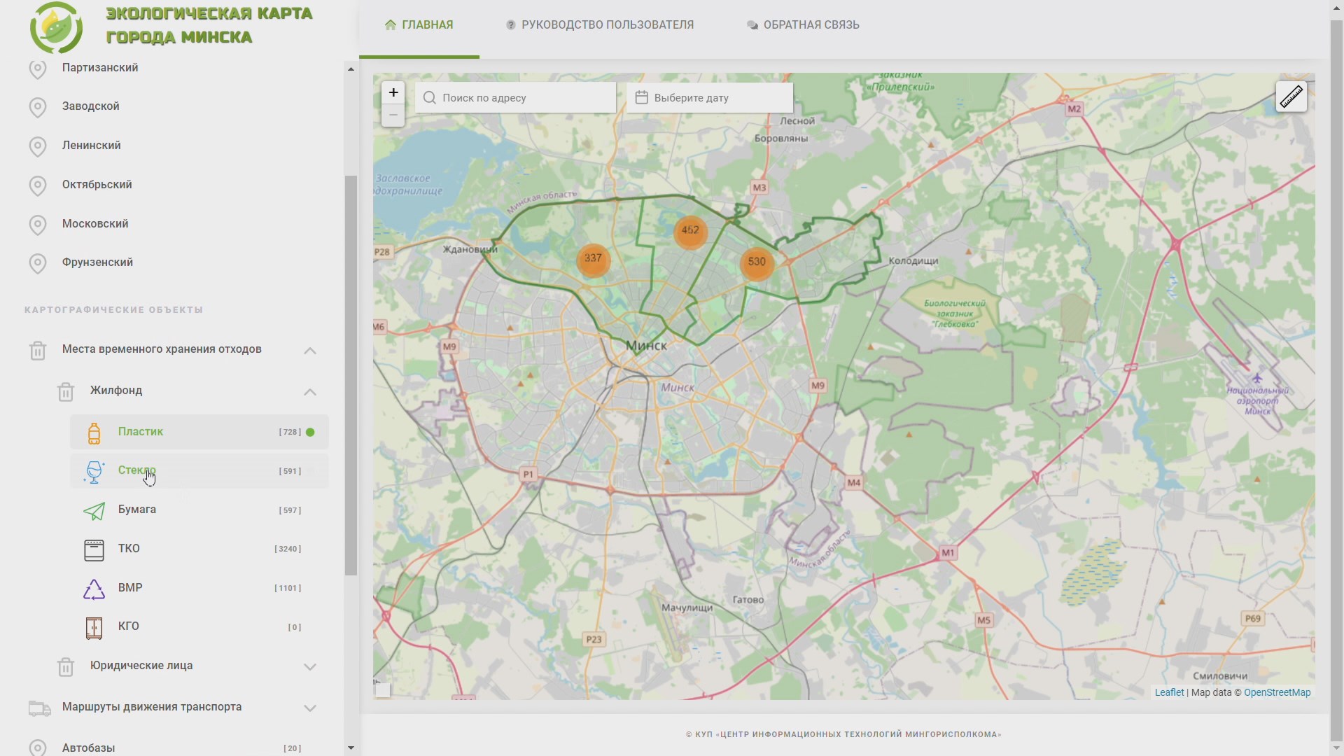Open the ruler measurement tool on map
This screenshot has width=1344, height=756.
(x=1291, y=97)
